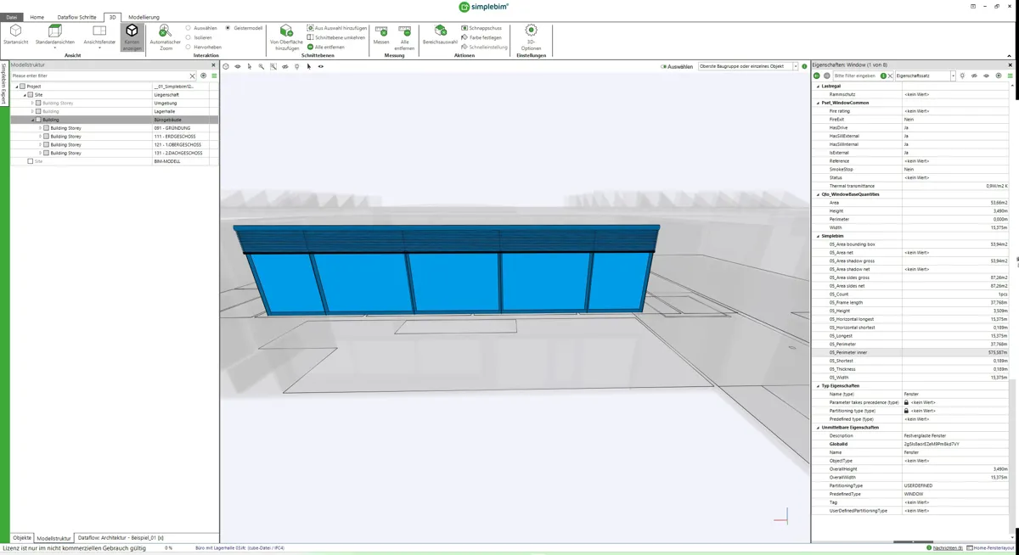The width and height of the screenshot is (1019, 555).
Task: Switch to the Dataflow Schritte tab
Action: click(x=76, y=17)
